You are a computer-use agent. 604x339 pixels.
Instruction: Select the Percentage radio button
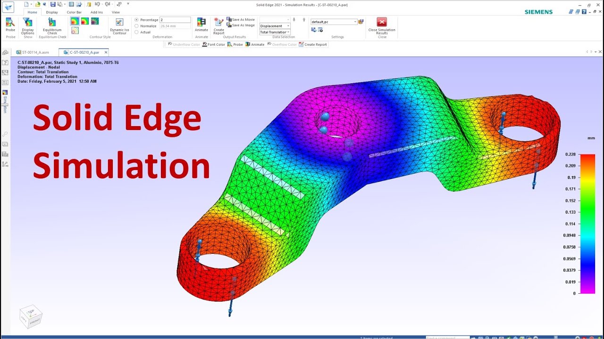(137, 20)
